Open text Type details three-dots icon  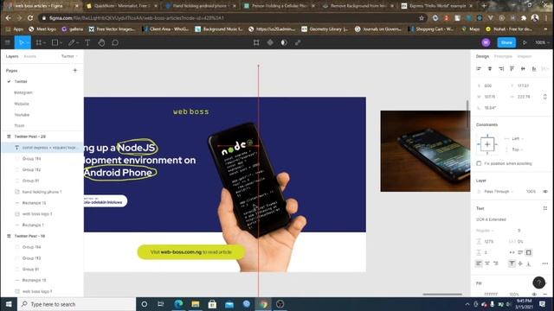(x=545, y=263)
